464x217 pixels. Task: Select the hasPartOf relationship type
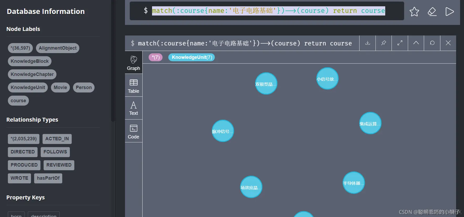coord(48,178)
